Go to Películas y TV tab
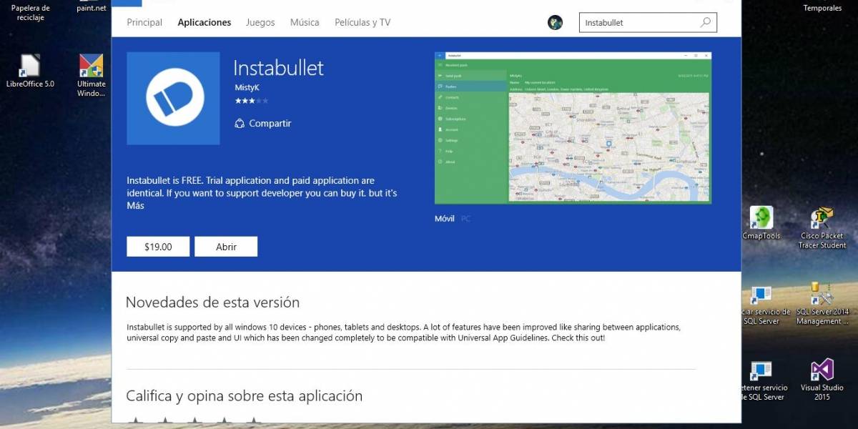 click(x=363, y=22)
